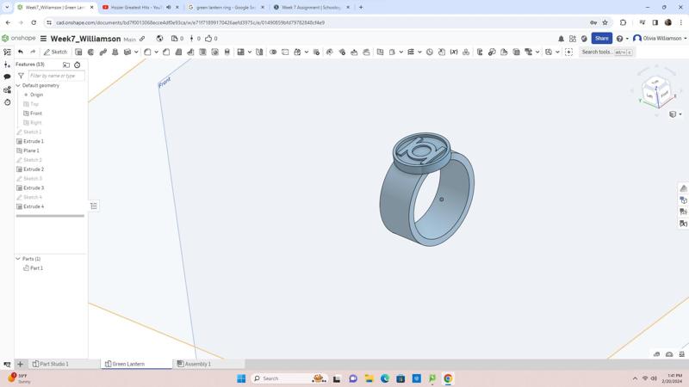Click the thumbs-up like icon
The height and width of the screenshot is (387, 689).
pyautogui.click(x=208, y=39)
